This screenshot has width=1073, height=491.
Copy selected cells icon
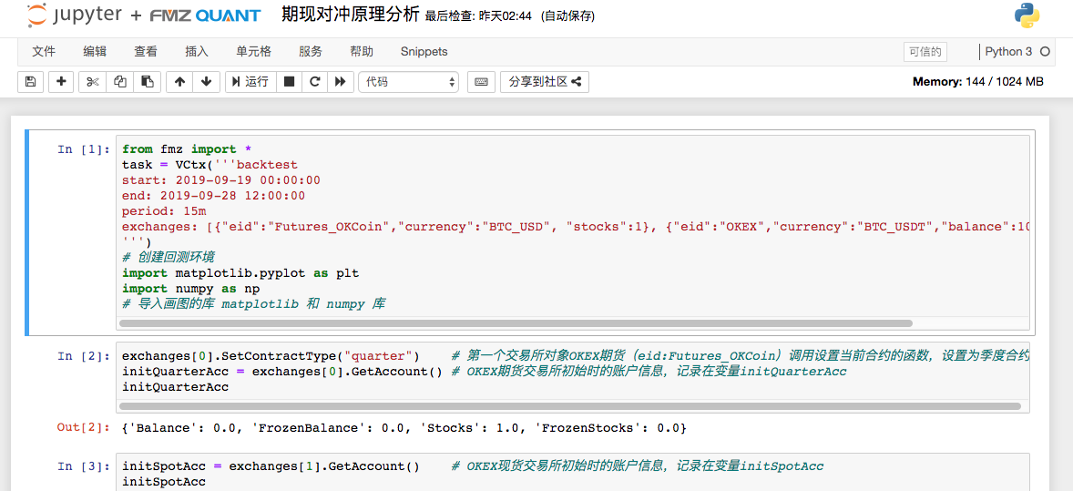click(x=119, y=81)
